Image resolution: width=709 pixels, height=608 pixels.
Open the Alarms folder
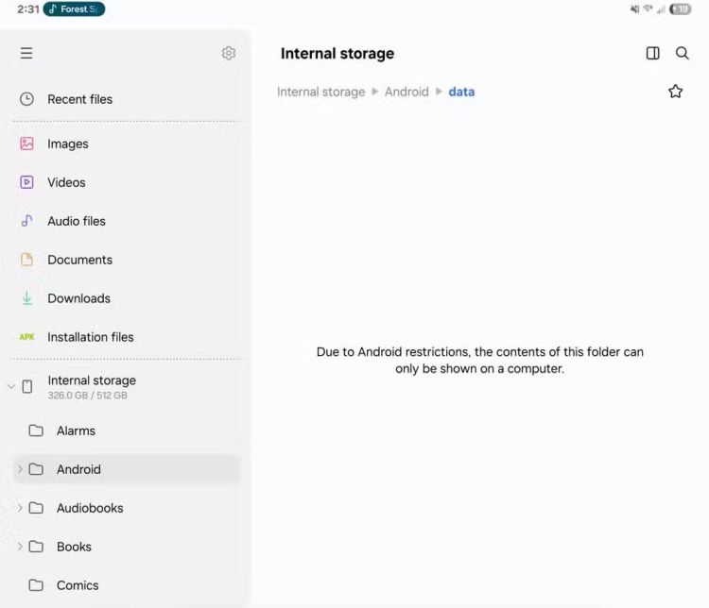coord(76,431)
